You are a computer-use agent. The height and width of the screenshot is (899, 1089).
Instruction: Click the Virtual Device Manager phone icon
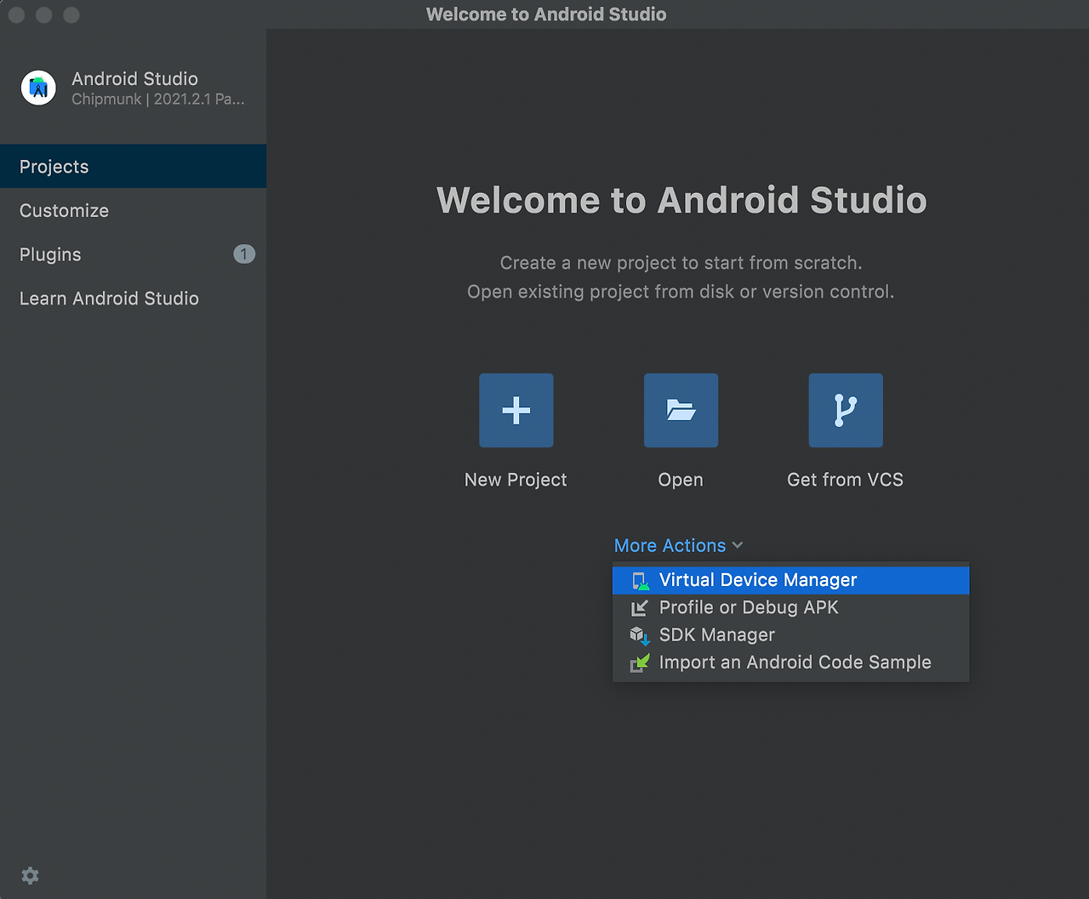point(640,581)
